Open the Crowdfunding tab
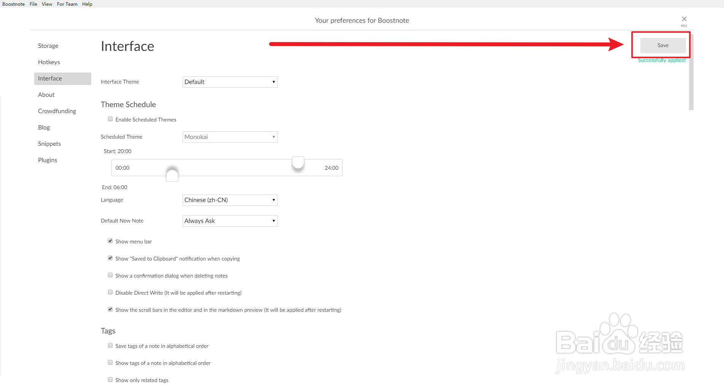 [x=63, y=111]
